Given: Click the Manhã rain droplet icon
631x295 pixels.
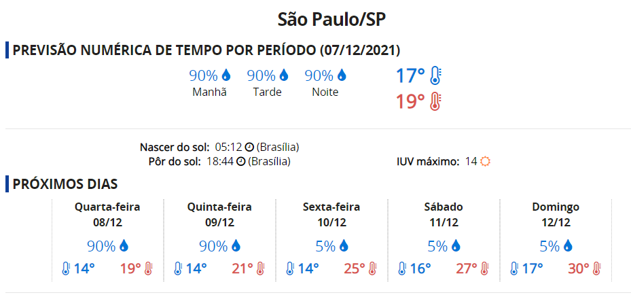Looking at the screenshot, I should (x=227, y=75).
